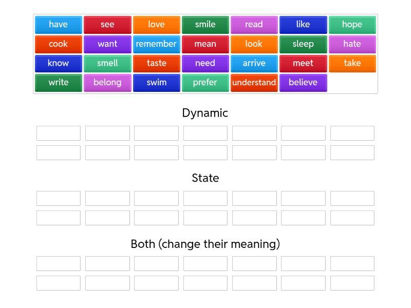Click the blue 'swim' tile
The image size is (411, 308).
pos(156,83)
